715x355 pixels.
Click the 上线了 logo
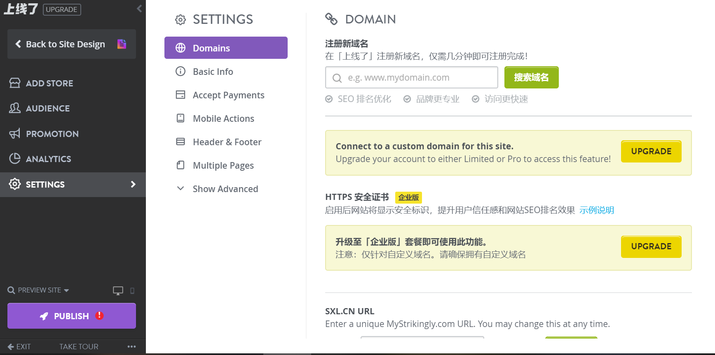point(21,9)
